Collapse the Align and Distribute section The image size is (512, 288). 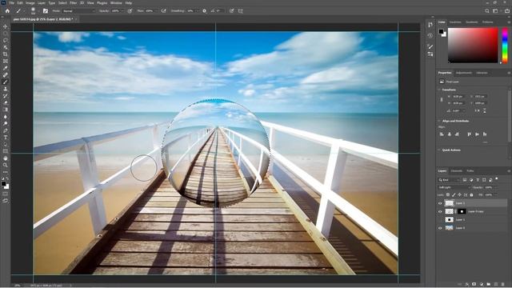[x=439, y=121]
